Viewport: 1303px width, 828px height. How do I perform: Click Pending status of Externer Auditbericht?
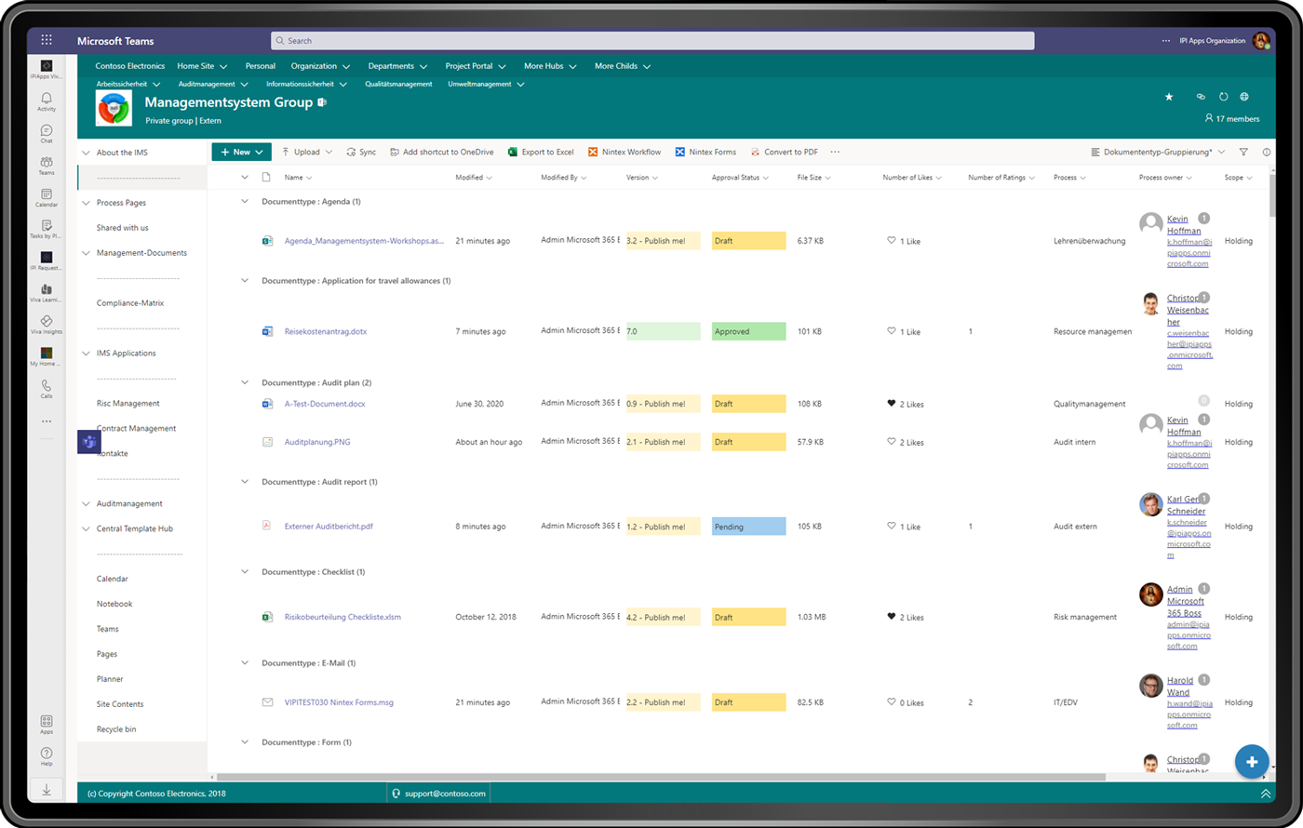point(748,527)
